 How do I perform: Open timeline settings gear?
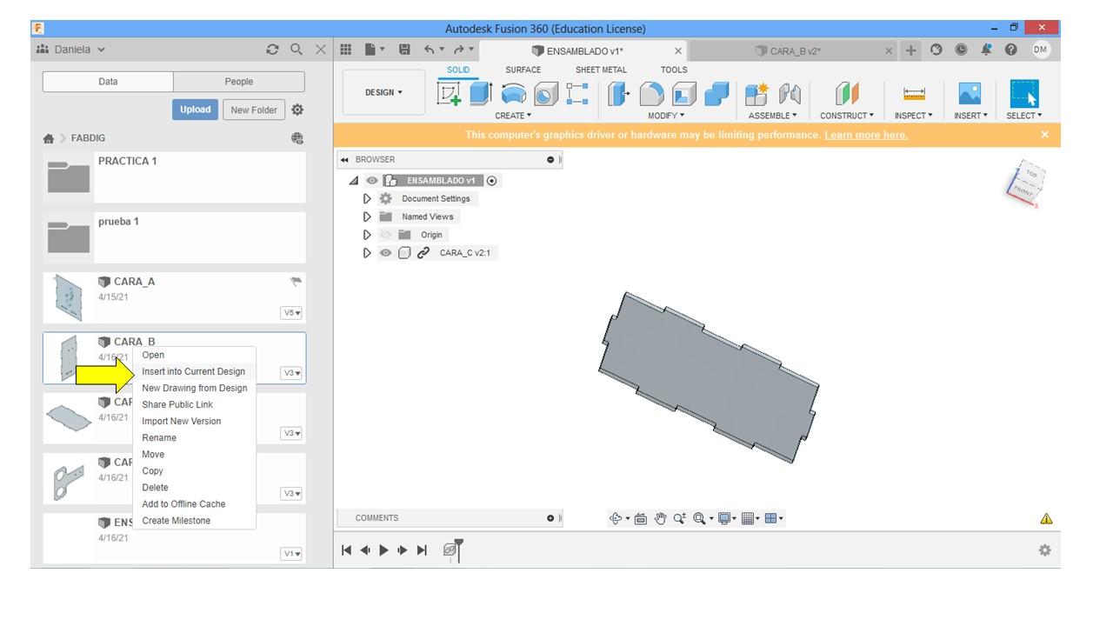[1044, 549]
